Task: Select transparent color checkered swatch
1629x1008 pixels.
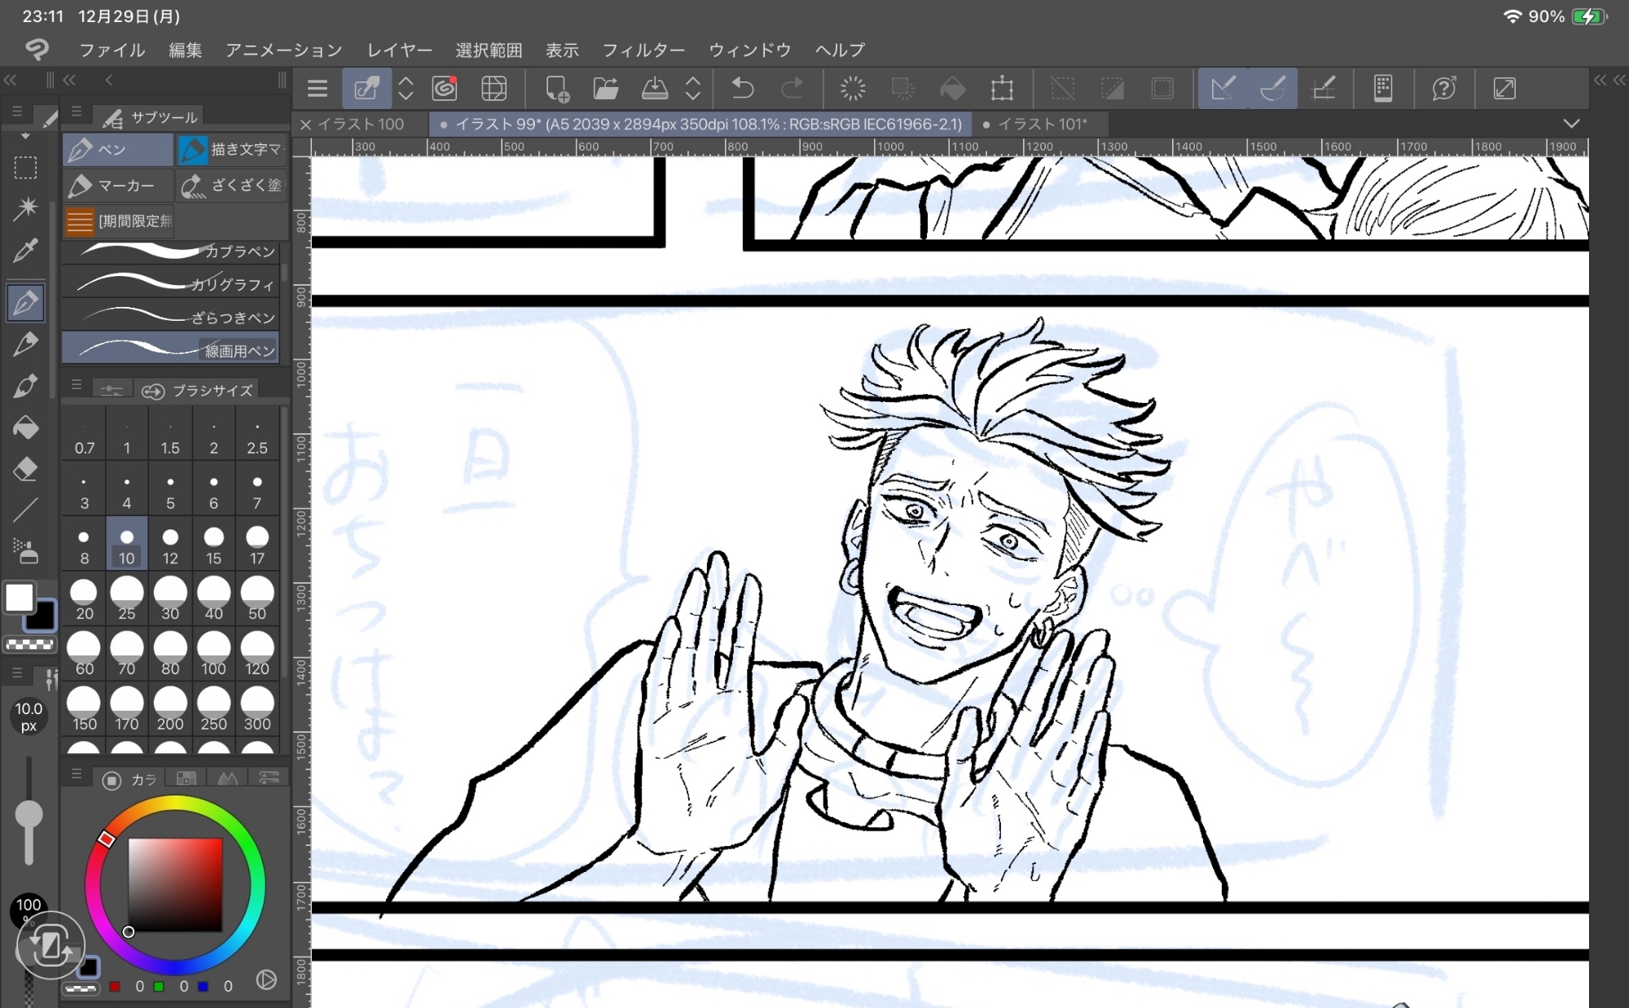Action: (30, 644)
